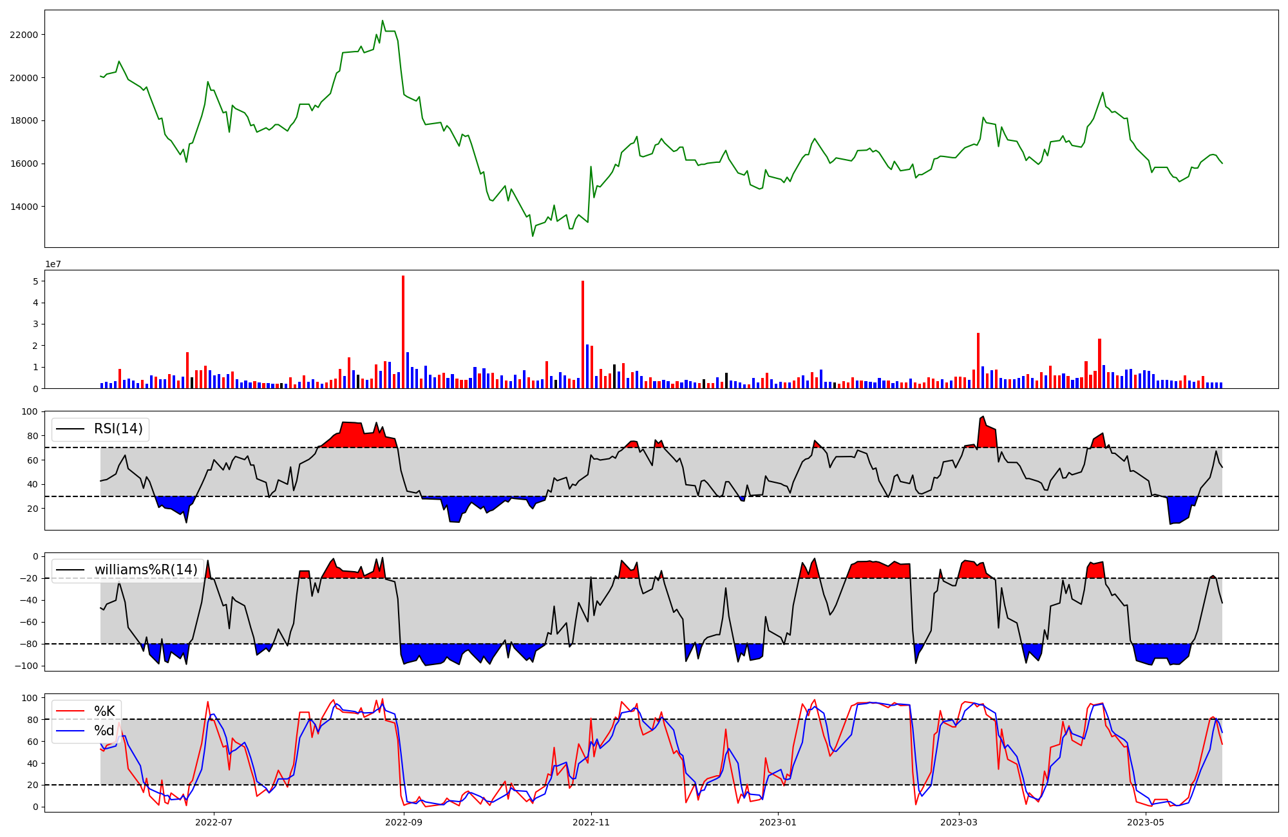This screenshot has width=1288, height=837.
Task: Click the 1e7 volume scale label
Action: point(53,264)
